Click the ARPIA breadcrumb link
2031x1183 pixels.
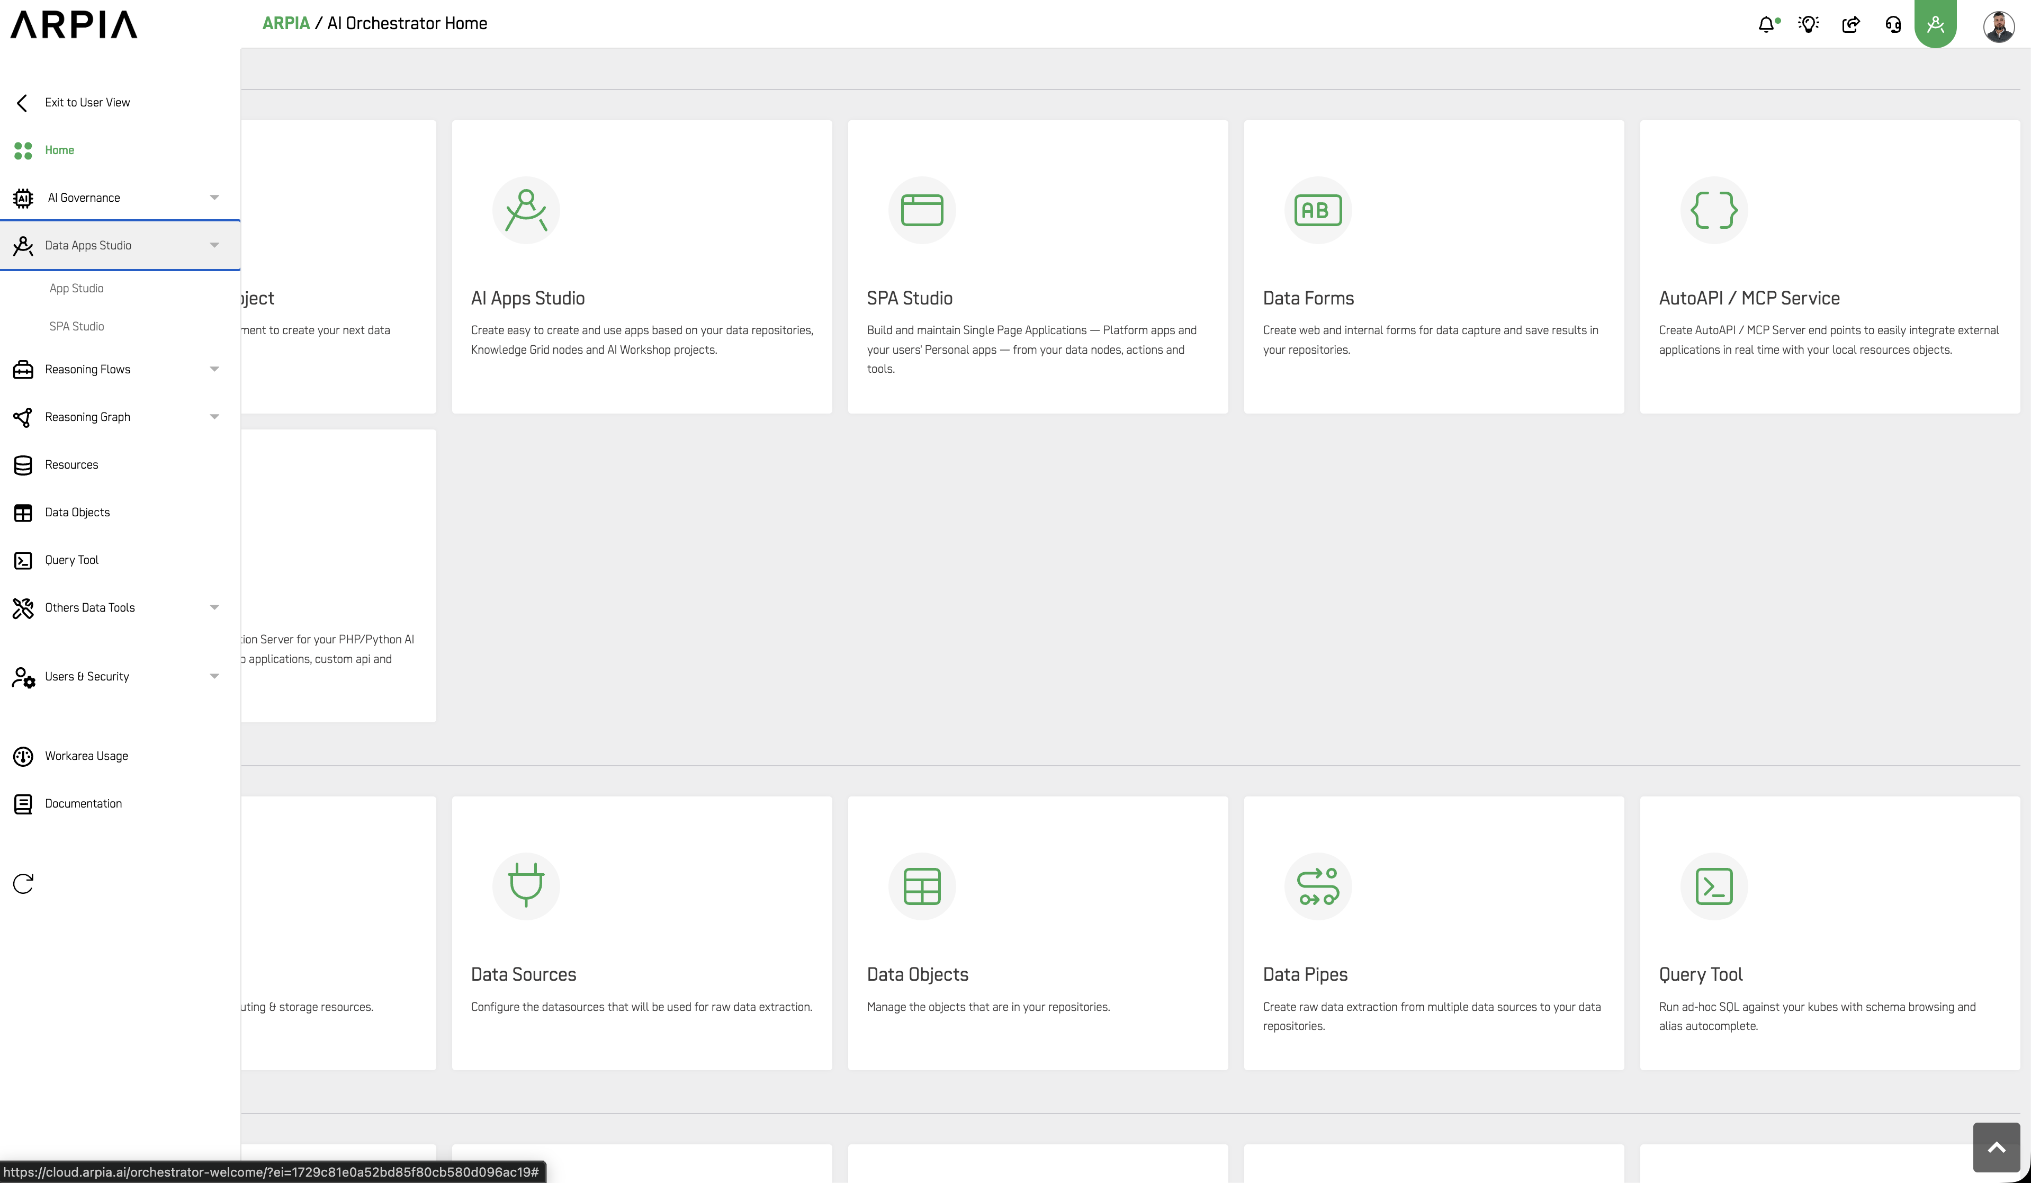pyautogui.click(x=286, y=23)
